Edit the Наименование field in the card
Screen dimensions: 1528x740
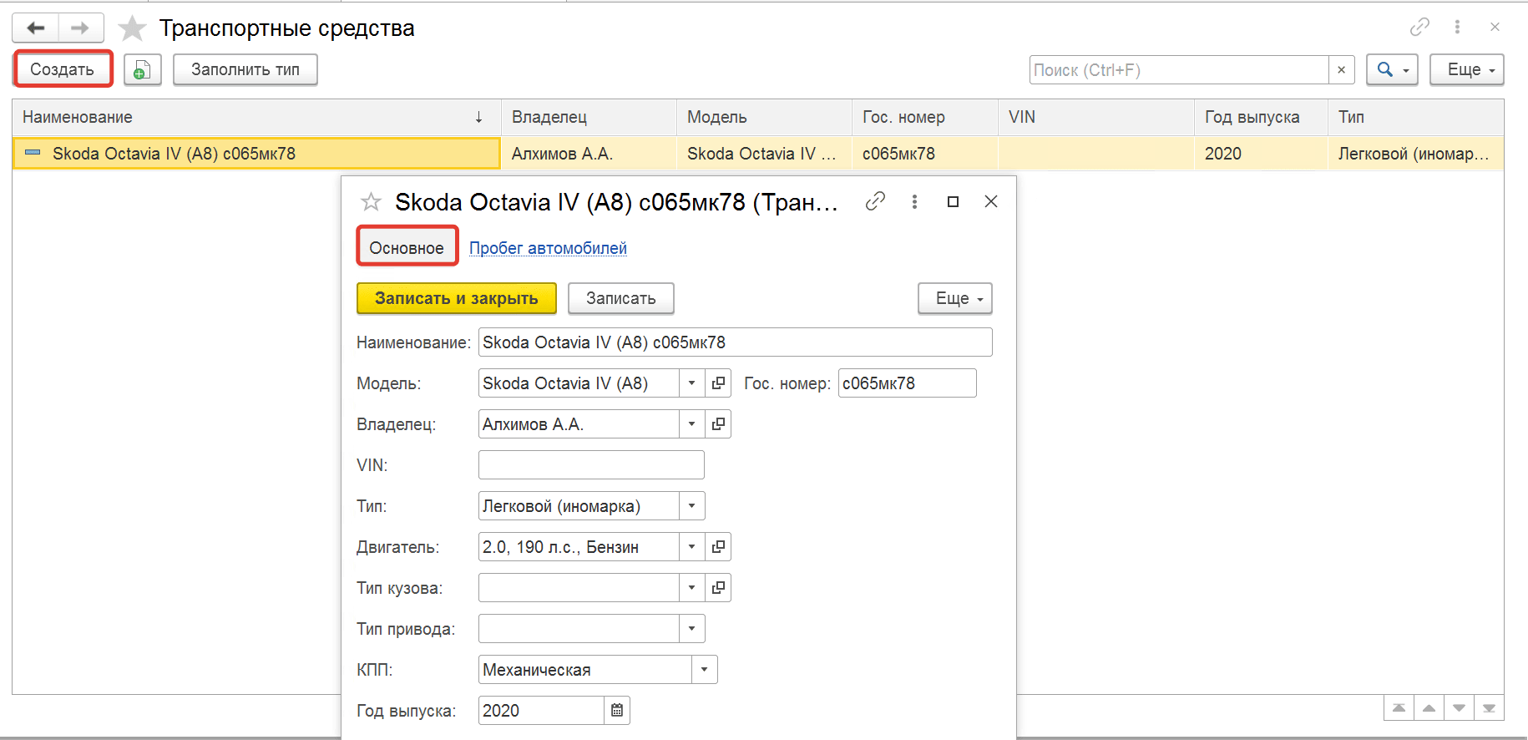point(735,342)
